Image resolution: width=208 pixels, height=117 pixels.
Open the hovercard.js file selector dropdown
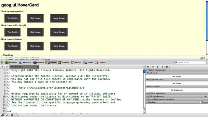pos(24,67)
